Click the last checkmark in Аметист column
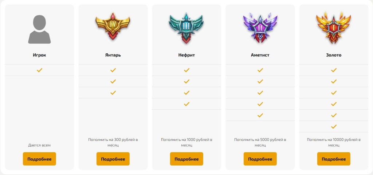 (x=260, y=115)
